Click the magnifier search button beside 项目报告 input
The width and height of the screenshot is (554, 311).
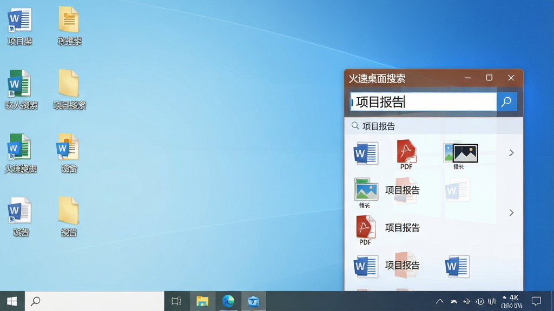coord(506,102)
